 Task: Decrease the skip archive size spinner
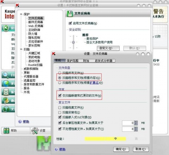pyautogui.click(x=136, y=130)
